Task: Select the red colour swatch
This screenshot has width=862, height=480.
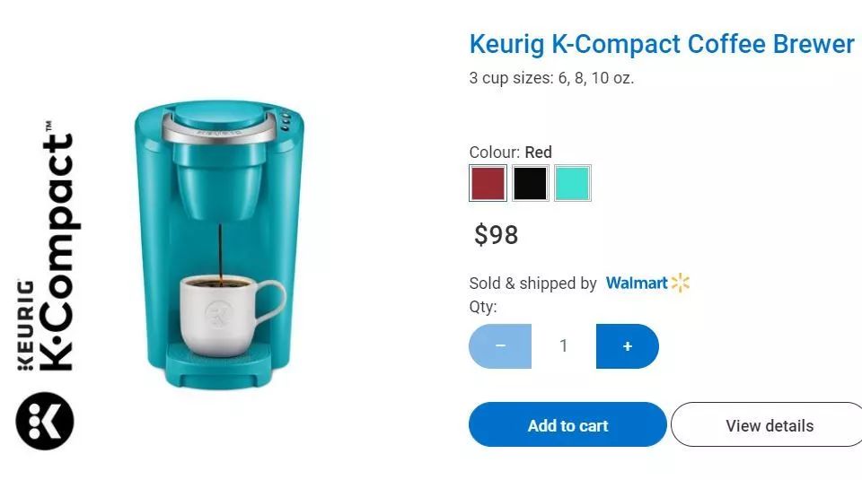Action: coord(488,183)
